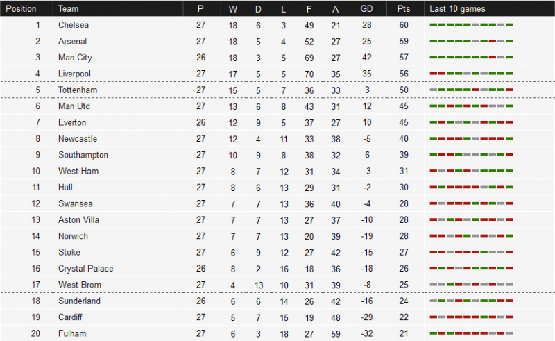Select the Tottenham team name
The width and height of the screenshot is (555, 341).
78,90
